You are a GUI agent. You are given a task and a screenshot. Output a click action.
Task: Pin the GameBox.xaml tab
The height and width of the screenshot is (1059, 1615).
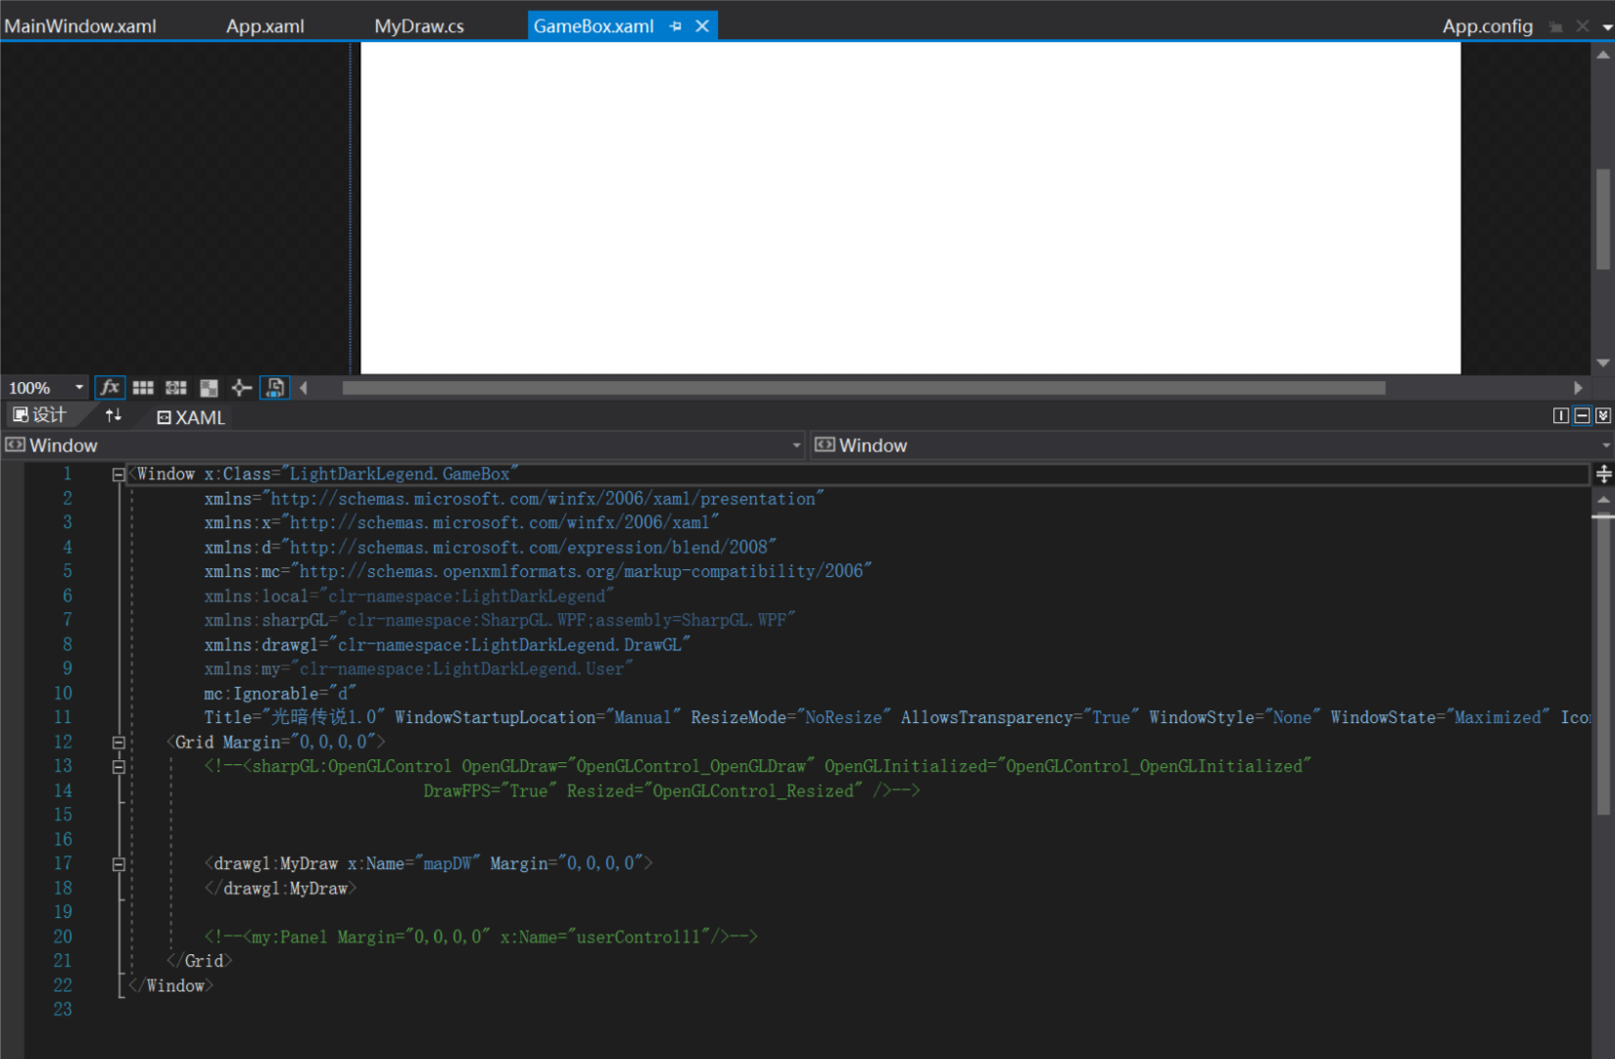tap(676, 26)
